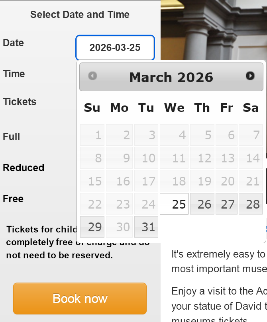Select the currently highlighted date 25
This screenshot has height=322, width=267.
174,204
